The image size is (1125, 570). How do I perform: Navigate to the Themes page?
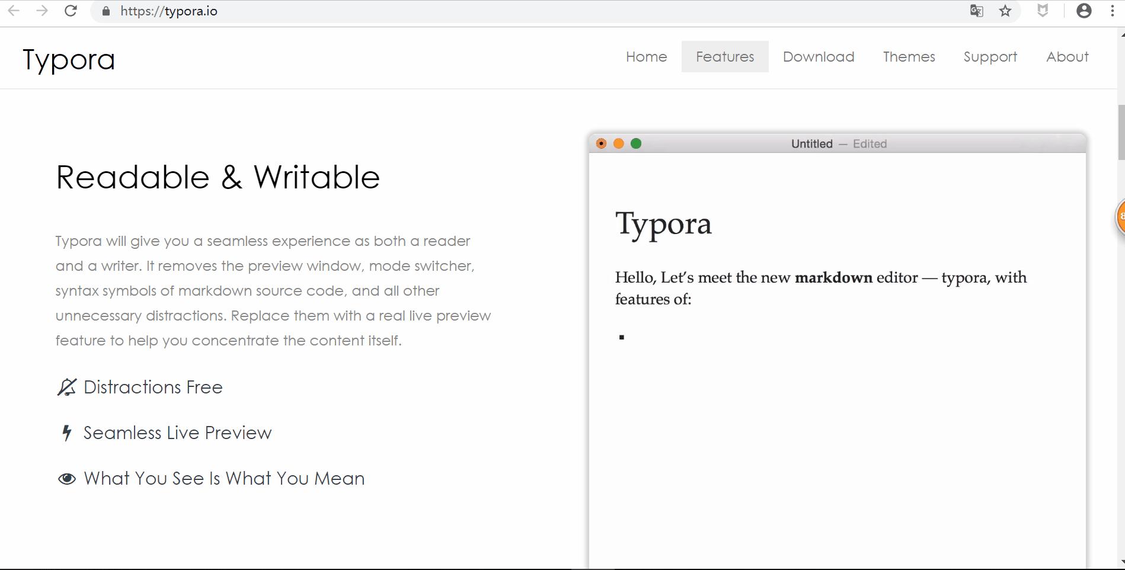coord(909,57)
